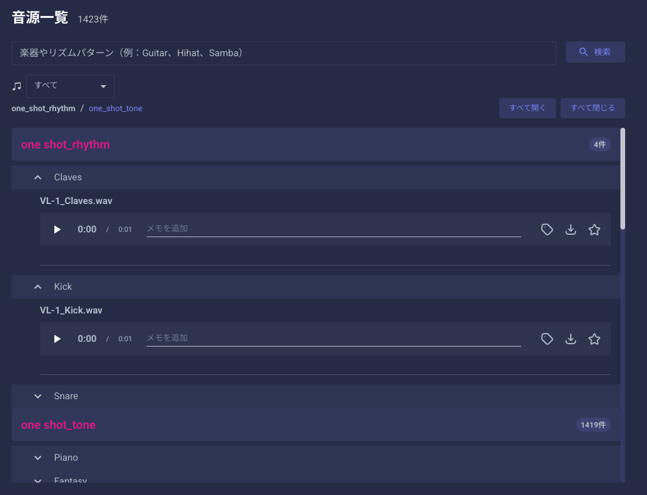
Task: Download the VL-1_Kick.wav file
Action: 571,339
